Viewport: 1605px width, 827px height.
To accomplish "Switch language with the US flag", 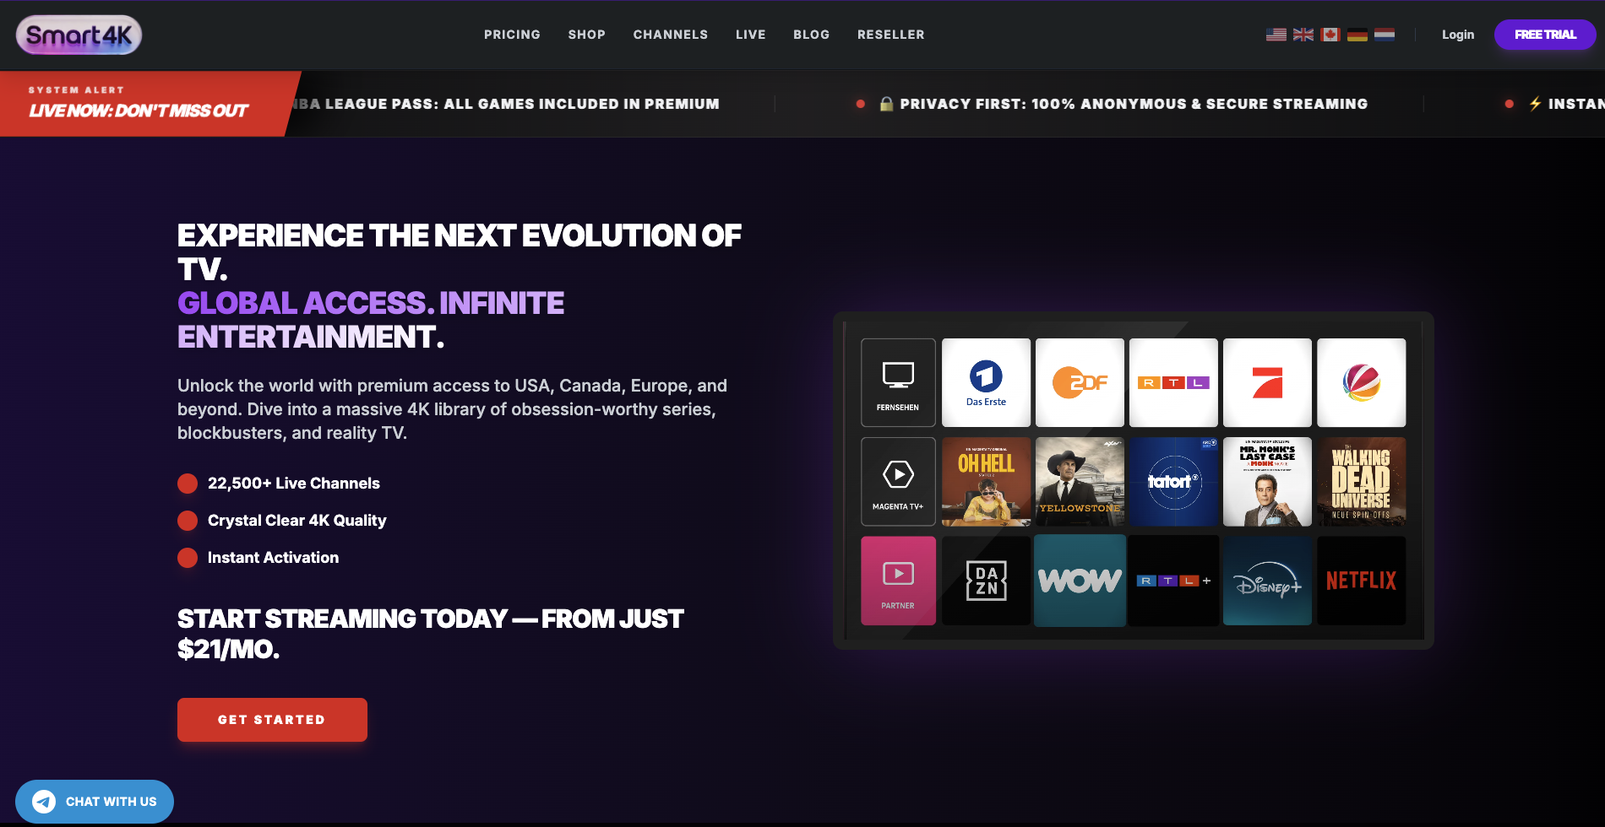I will coord(1276,35).
